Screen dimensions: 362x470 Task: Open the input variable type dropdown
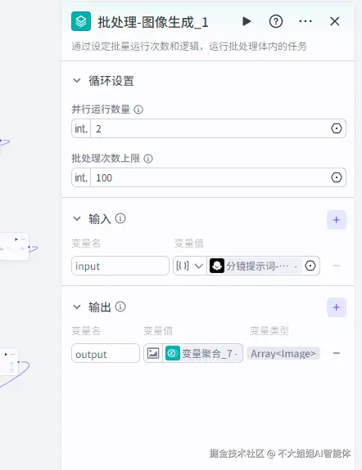click(190, 266)
